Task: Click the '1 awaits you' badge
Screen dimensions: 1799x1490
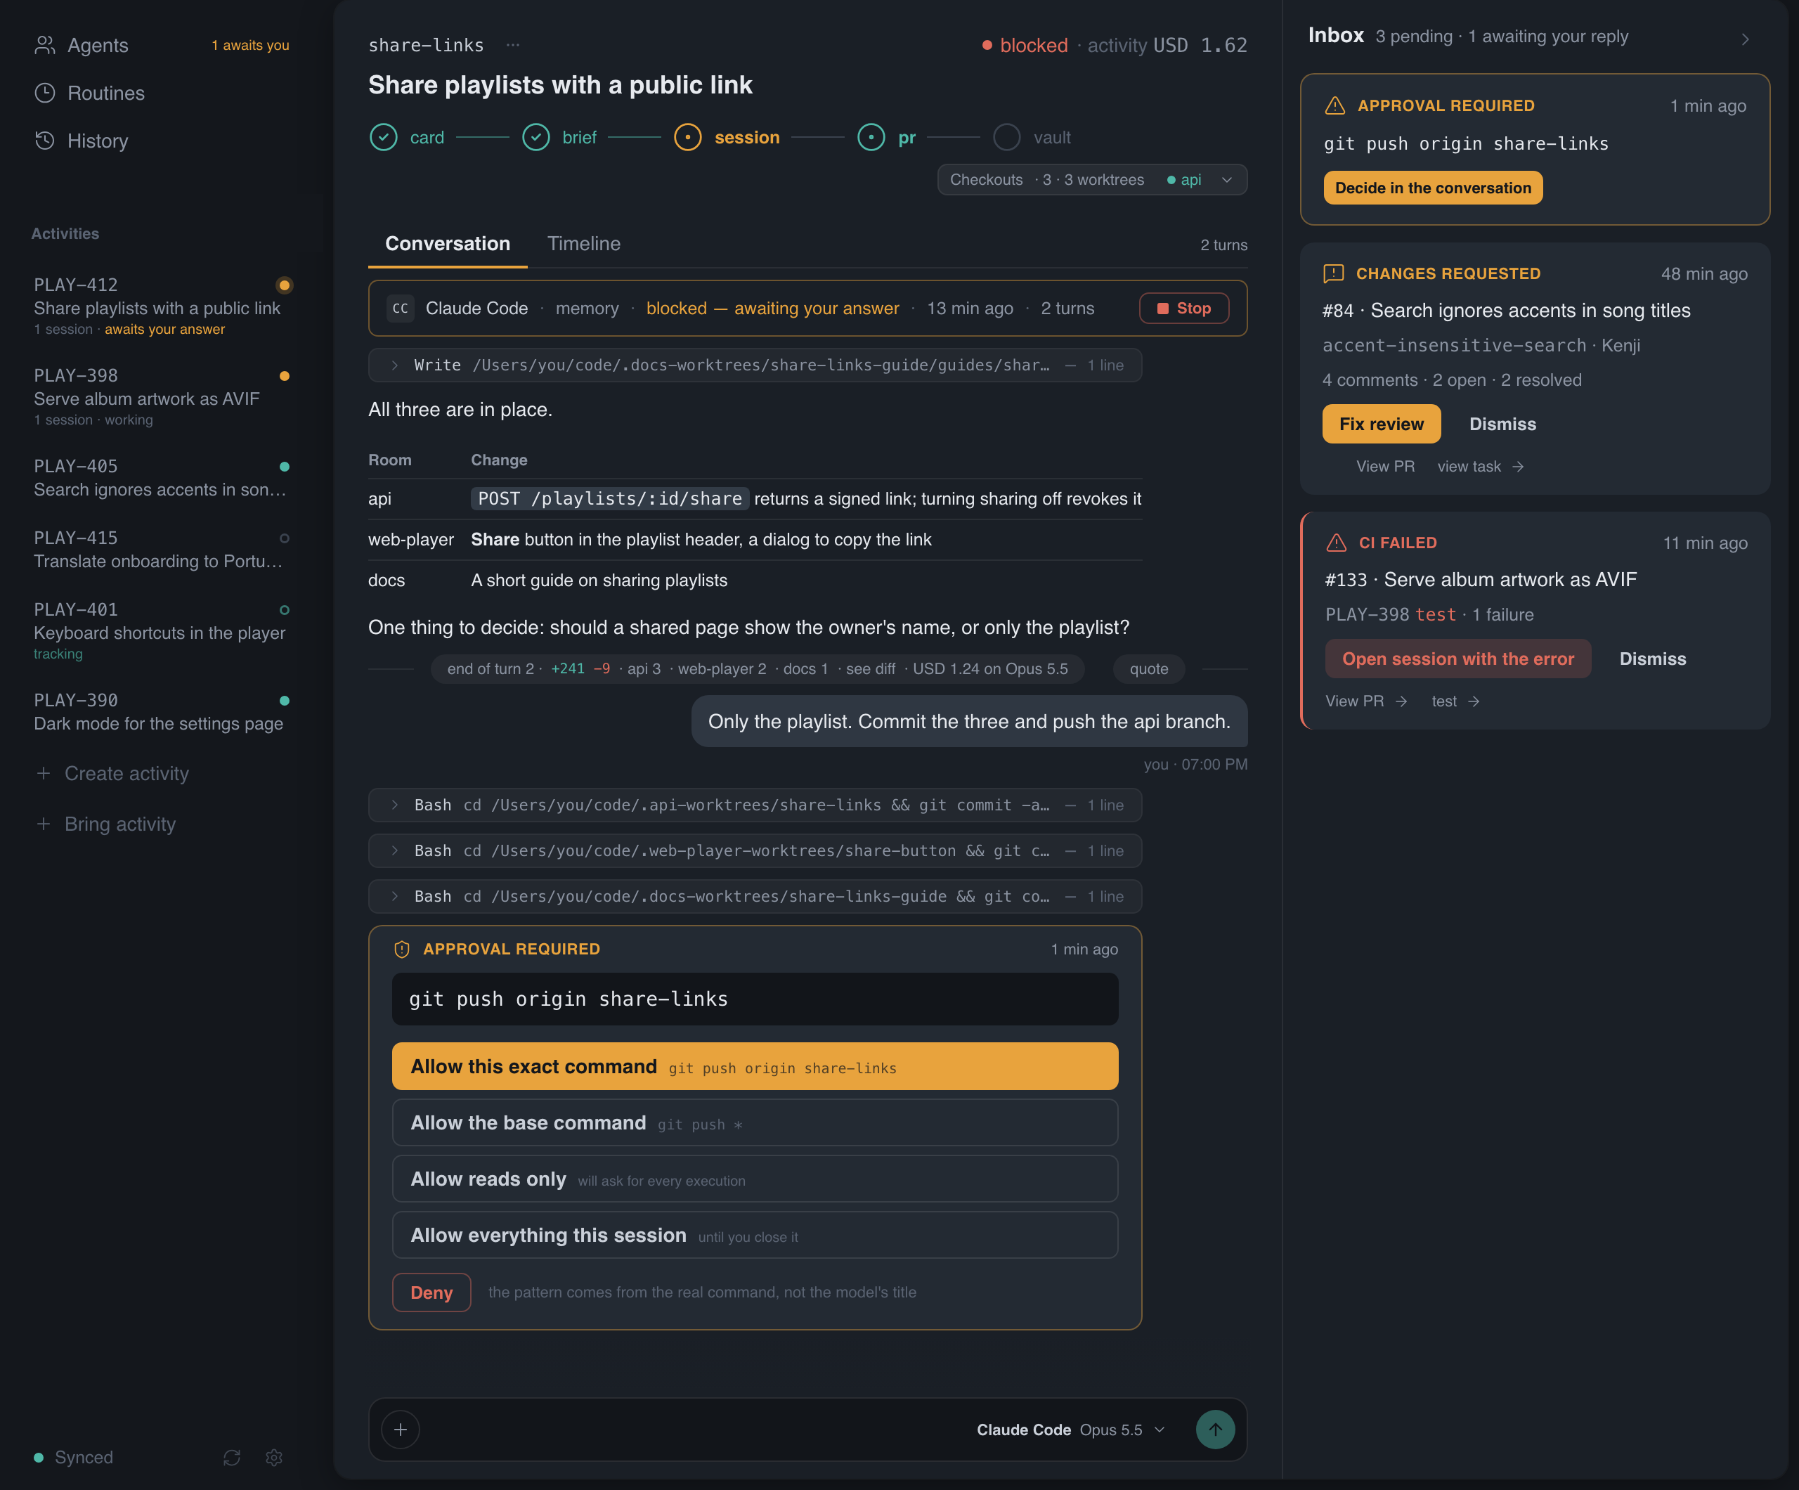Action: point(250,46)
